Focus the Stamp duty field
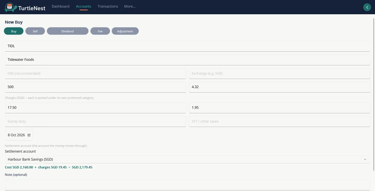This screenshot has height=191, width=375. click(x=95, y=121)
